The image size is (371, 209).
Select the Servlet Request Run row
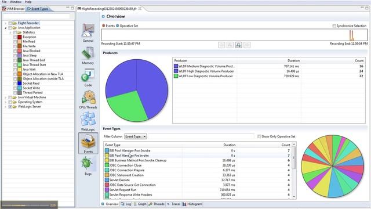pos(198,190)
